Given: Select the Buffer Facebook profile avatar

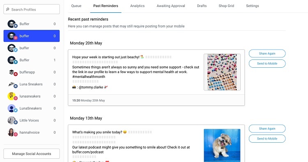Looking at the screenshot, I should 12,24.
